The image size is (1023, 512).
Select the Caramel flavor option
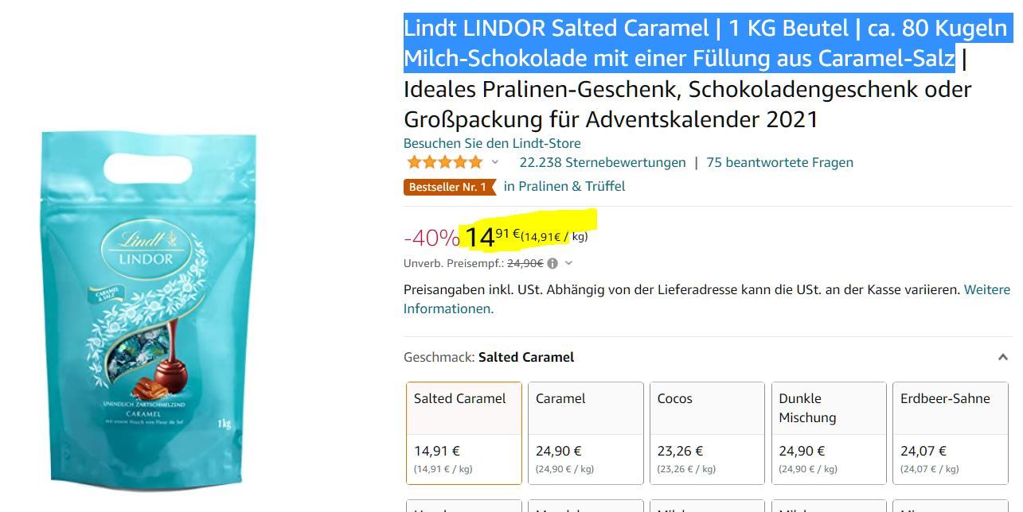(x=586, y=433)
